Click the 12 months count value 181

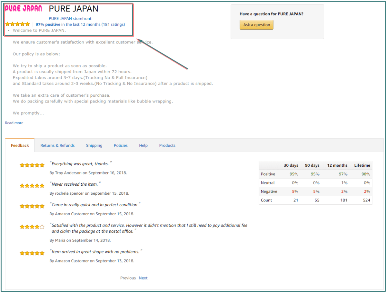343,200
